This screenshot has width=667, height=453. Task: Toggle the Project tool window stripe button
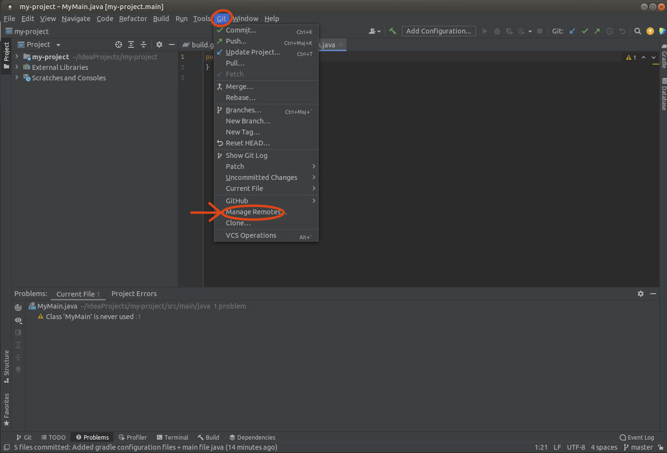pyautogui.click(x=6, y=55)
